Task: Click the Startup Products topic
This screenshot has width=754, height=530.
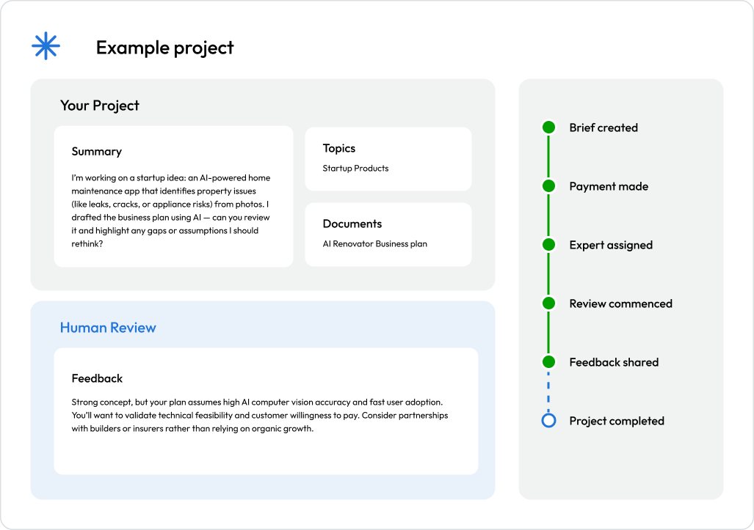Action: [x=355, y=169]
